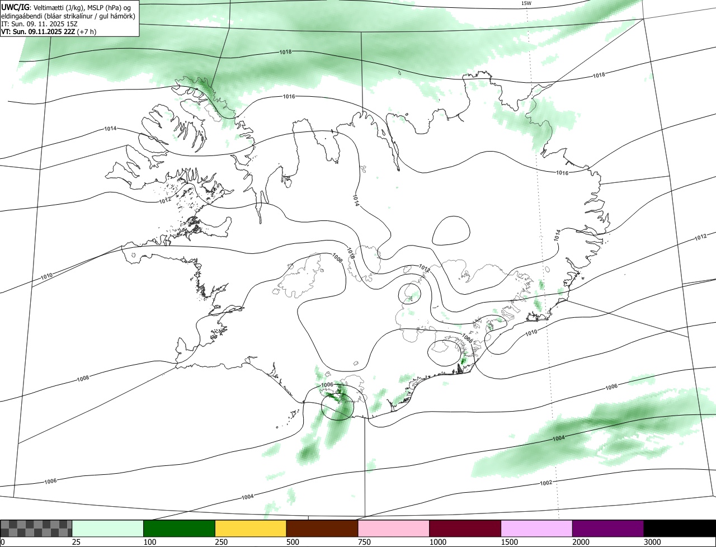
Task: Pick the light purple 1500–2000 legend swatch
Action: [x=537, y=528]
